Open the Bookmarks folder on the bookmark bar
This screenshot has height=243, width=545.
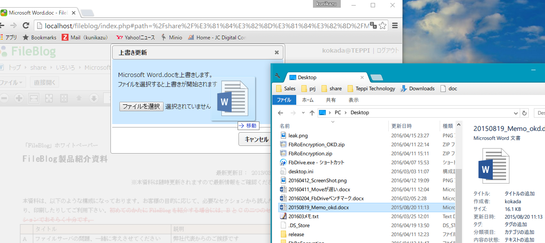pos(39,38)
